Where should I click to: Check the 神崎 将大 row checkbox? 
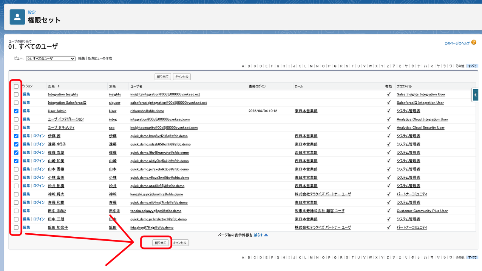[x=16, y=194]
